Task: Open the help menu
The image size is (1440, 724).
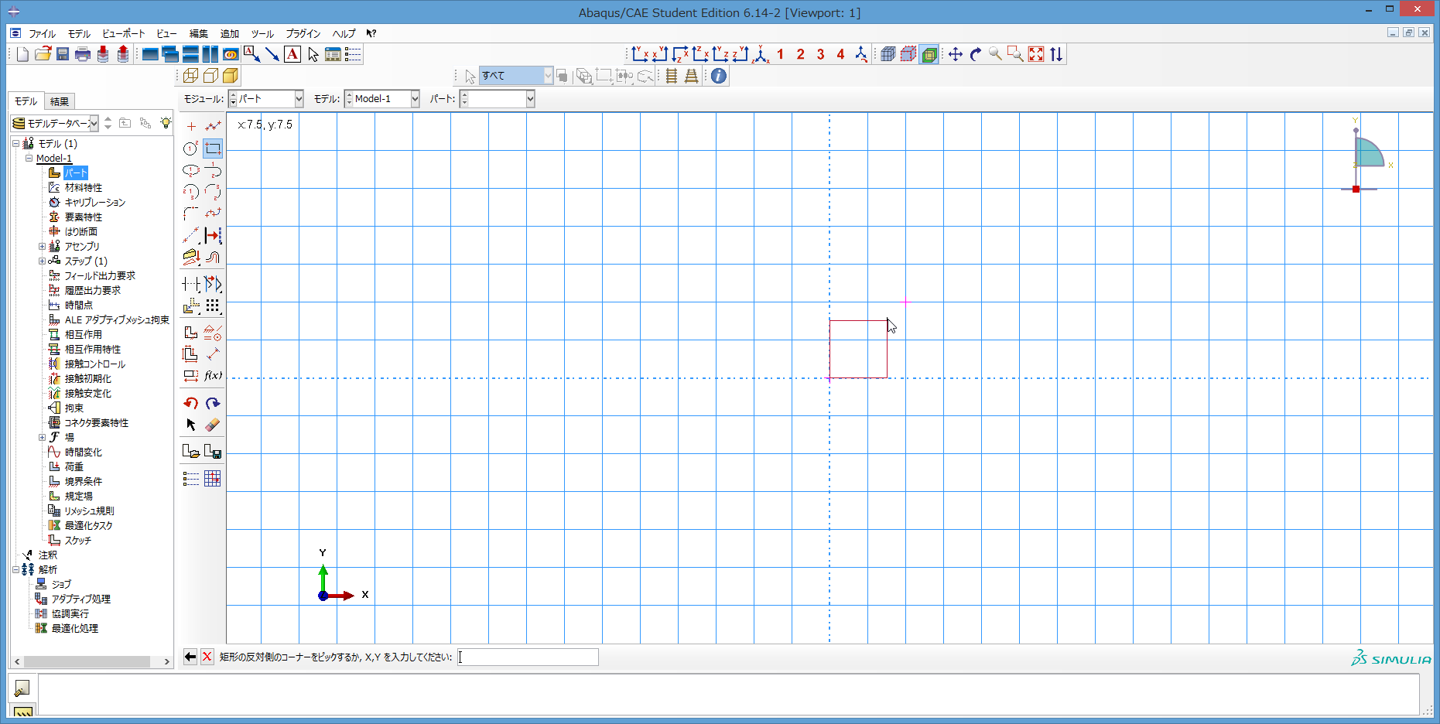Action: coord(344,34)
